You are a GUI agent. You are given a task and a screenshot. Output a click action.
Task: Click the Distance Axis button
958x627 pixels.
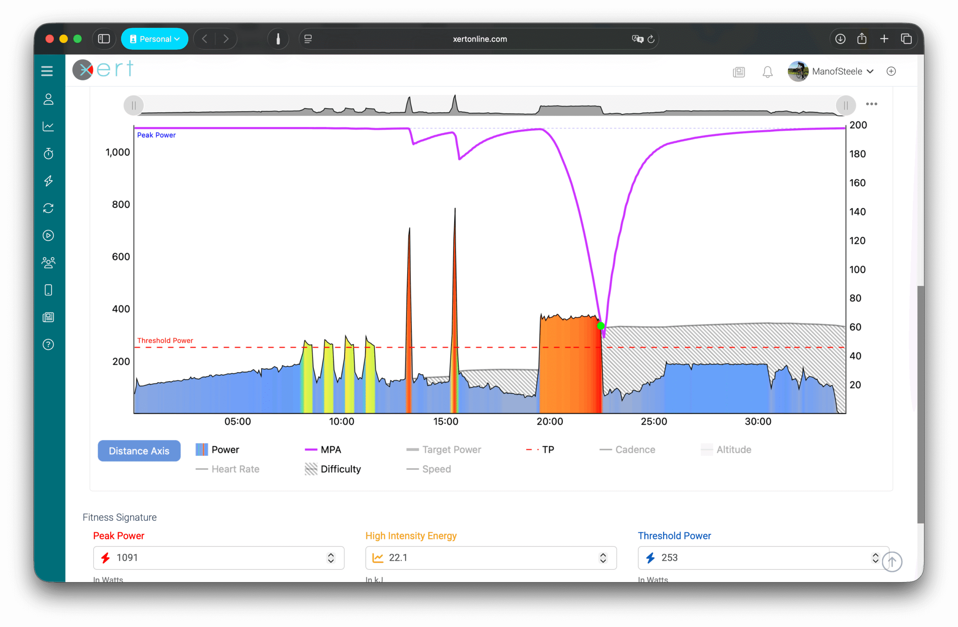tap(139, 451)
